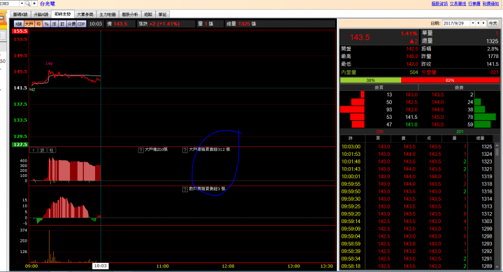This screenshot has width=503, height=272.
Task: Toggle the % percent scale button
Action: pos(47,24)
